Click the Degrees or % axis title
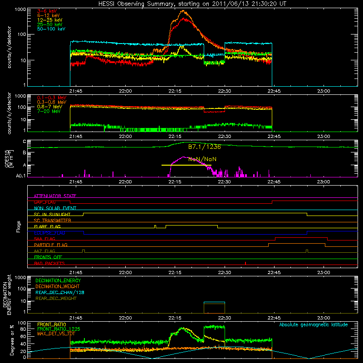Screen dimensions: 363x363 point(12,340)
